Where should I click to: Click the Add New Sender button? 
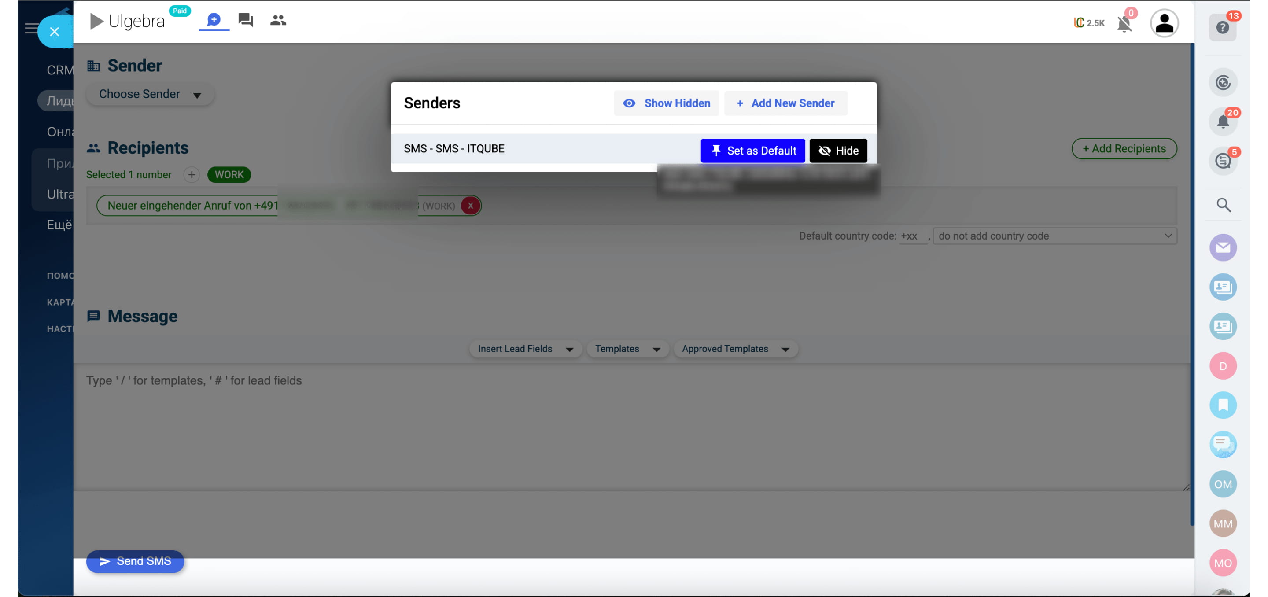[785, 103]
